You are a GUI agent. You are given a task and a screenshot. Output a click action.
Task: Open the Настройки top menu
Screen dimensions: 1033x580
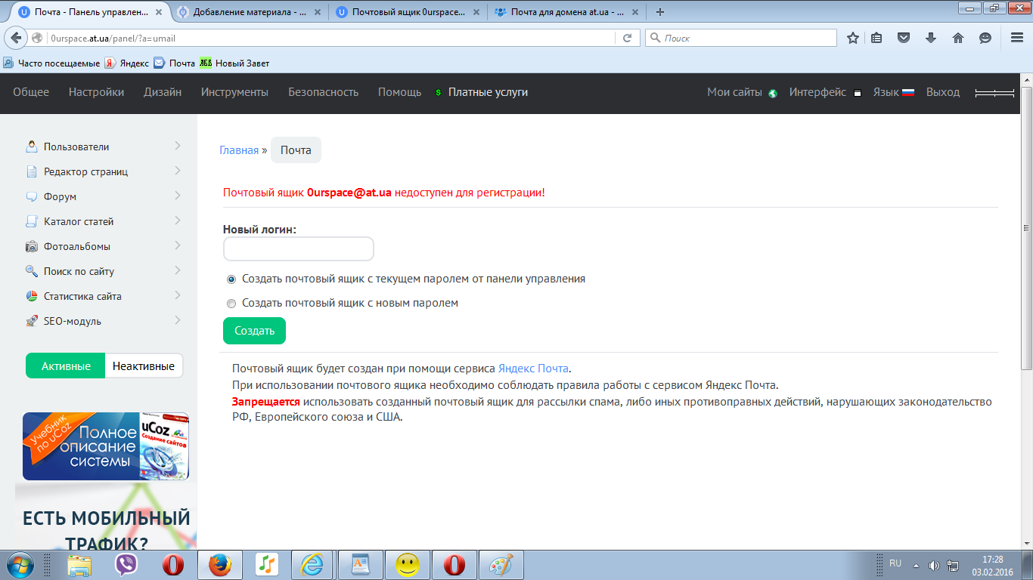coord(96,92)
